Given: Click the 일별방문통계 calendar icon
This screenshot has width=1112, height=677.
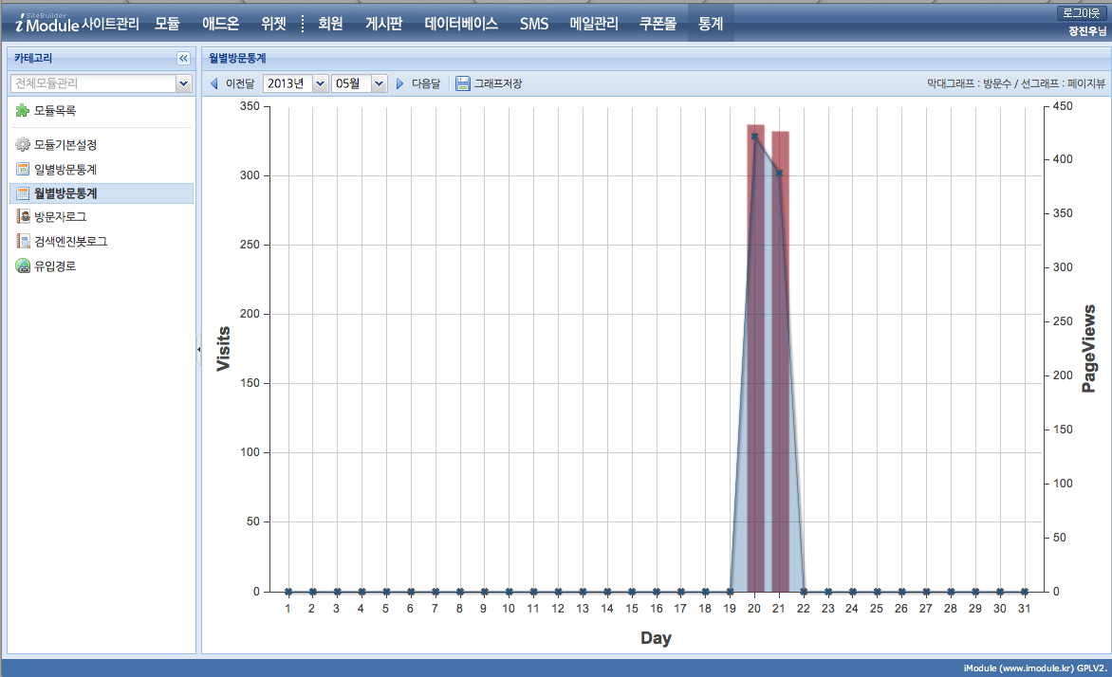Looking at the screenshot, I should point(23,170).
